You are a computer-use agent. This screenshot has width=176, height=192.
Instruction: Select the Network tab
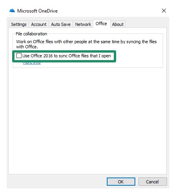pos(83,24)
